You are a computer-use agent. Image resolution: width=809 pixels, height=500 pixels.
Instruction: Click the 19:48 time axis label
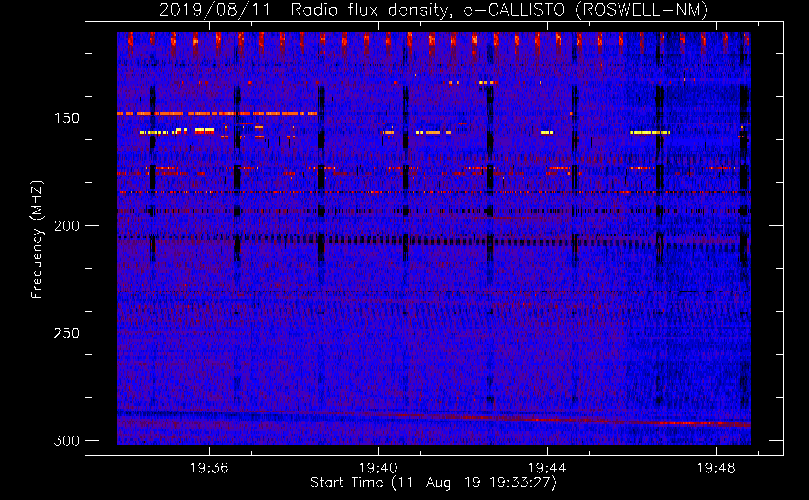pyautogui.click(x=716, y=468)
